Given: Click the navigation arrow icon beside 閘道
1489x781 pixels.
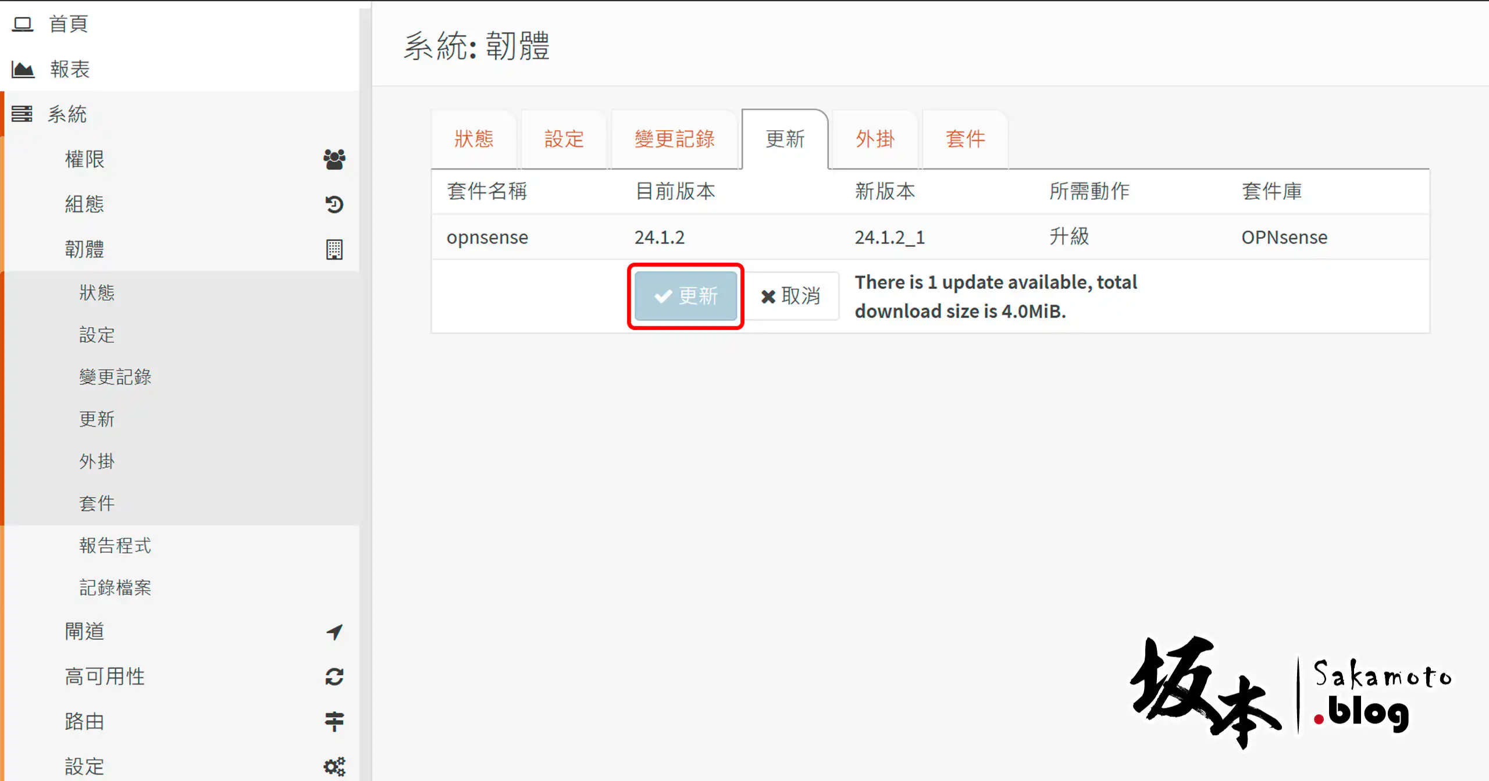Looking at the screenshot, I should pos(334,632).
